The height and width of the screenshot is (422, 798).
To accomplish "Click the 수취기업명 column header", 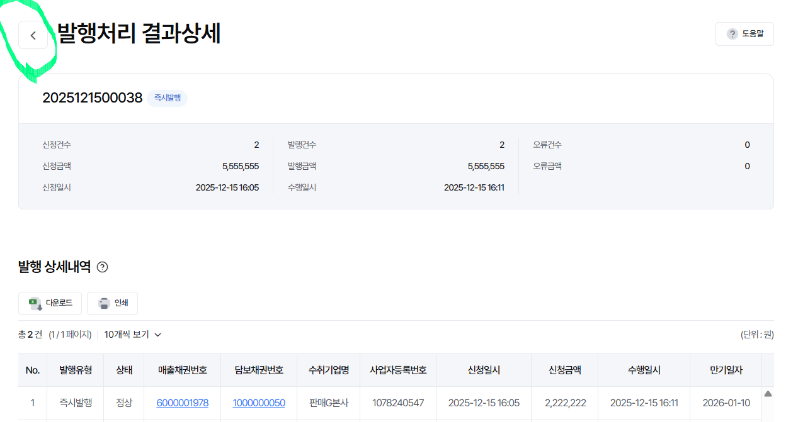I will 329,370.
